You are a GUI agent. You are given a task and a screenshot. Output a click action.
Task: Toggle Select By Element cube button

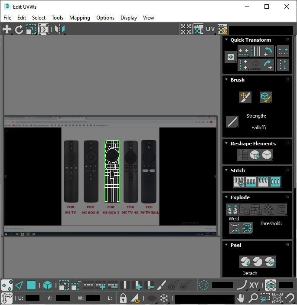click(47, 285)
